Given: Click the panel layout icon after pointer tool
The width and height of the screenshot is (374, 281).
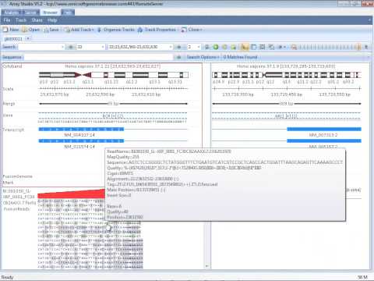Looking at the screenshot, I should [x=253, y=47].
